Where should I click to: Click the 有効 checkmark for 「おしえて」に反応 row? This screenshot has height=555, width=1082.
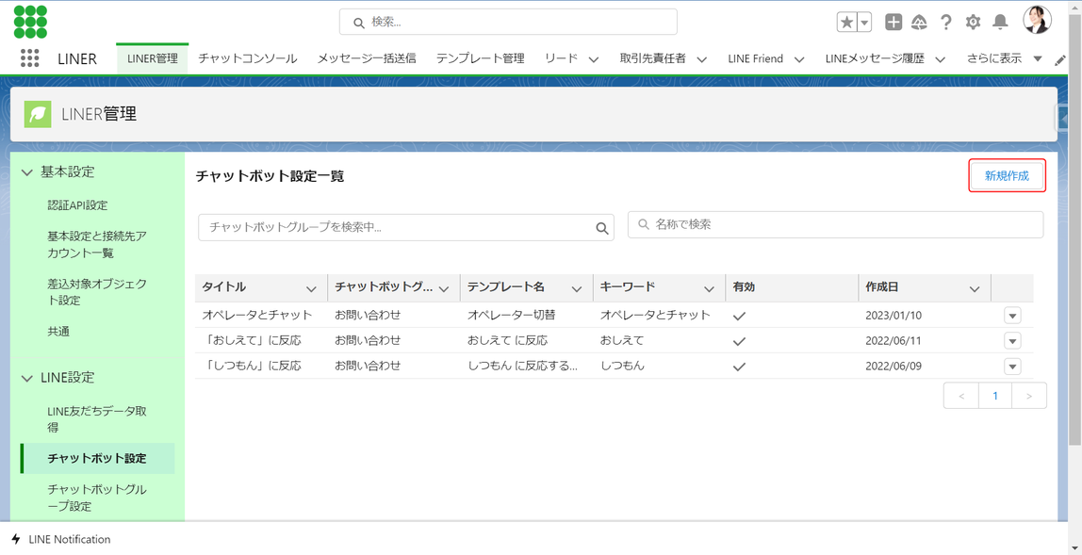(740, 341)
